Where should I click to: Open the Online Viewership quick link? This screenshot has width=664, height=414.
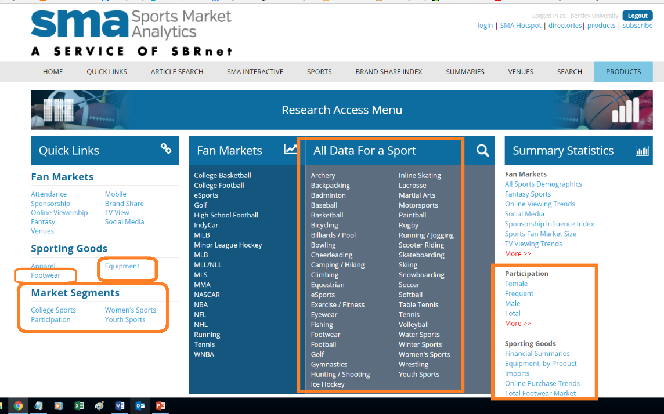point(59,213)
